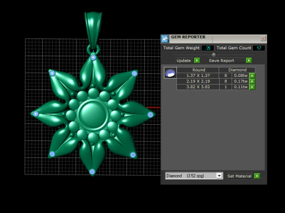Select the 2.19 X 2.19 size cell

pos(198,81)
